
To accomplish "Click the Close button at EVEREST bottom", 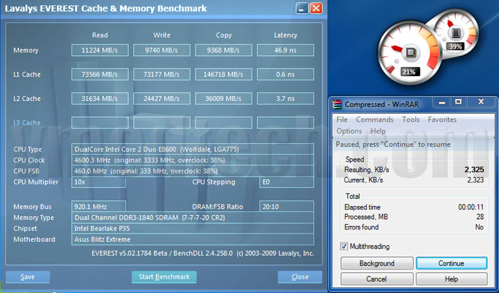I will pyautogui.click(x=300, y=277).
